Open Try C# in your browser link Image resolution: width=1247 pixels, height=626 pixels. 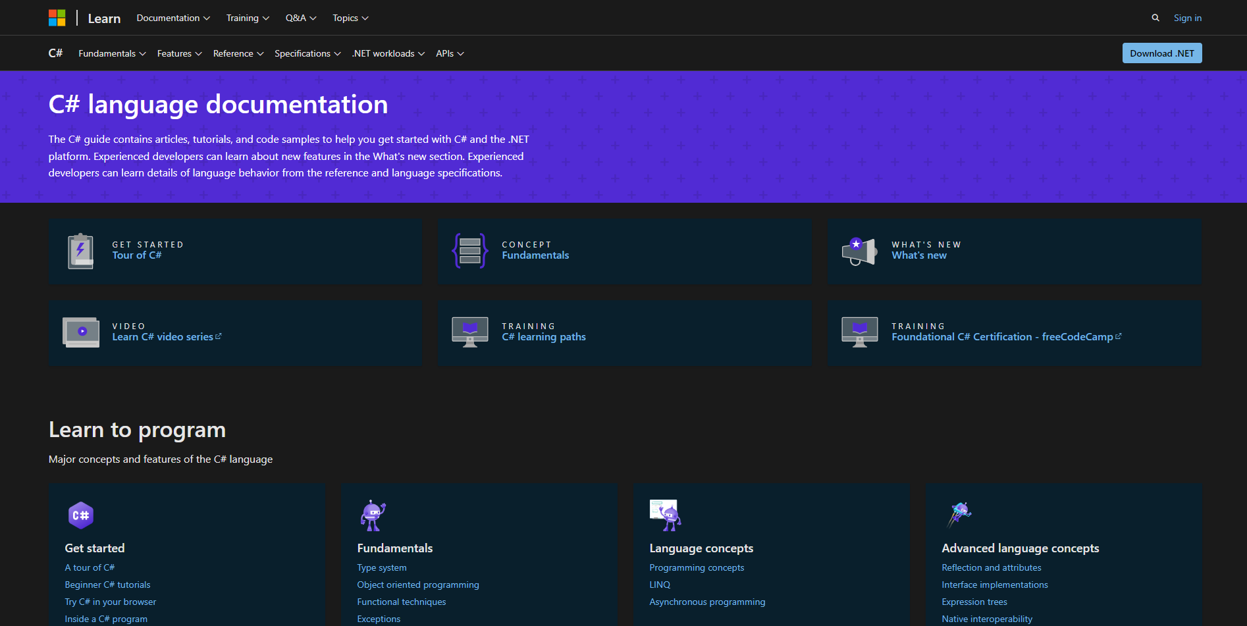(111, 602)
